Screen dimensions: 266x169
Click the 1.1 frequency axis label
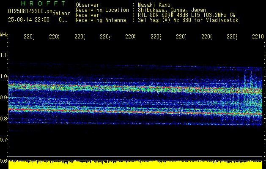[x=4, y=55]
